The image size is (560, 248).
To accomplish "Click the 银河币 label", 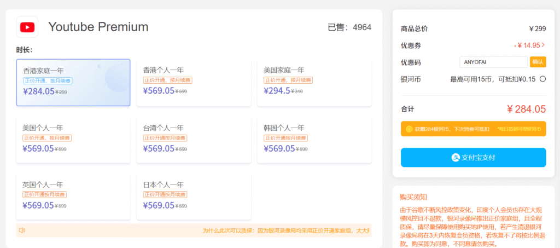I will (x=411, y=79).
